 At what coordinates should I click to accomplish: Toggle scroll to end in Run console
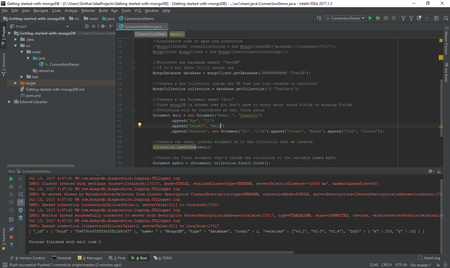[21, 202]
